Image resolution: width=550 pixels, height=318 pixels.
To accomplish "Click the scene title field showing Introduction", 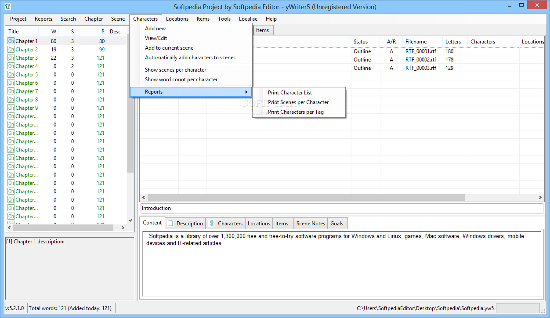I will (x=342, y=208).
